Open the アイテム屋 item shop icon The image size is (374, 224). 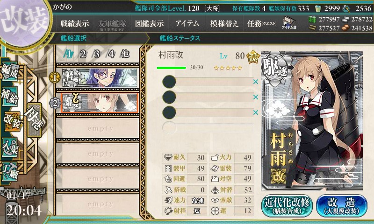(288, 23)
